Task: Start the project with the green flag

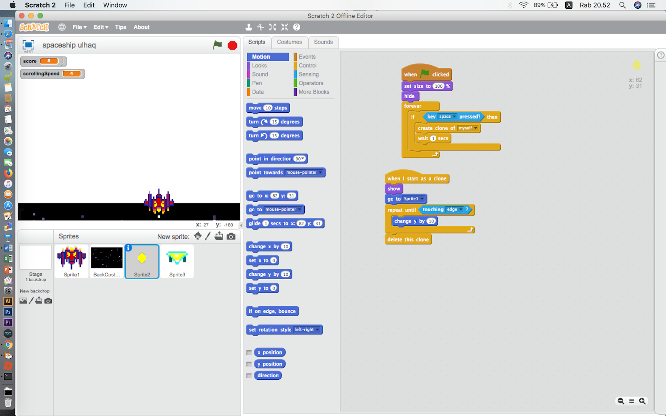Action: click(x=217, y=45)
